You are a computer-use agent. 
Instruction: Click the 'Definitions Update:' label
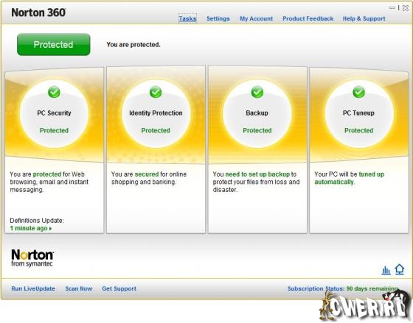[x=37, y=221]
